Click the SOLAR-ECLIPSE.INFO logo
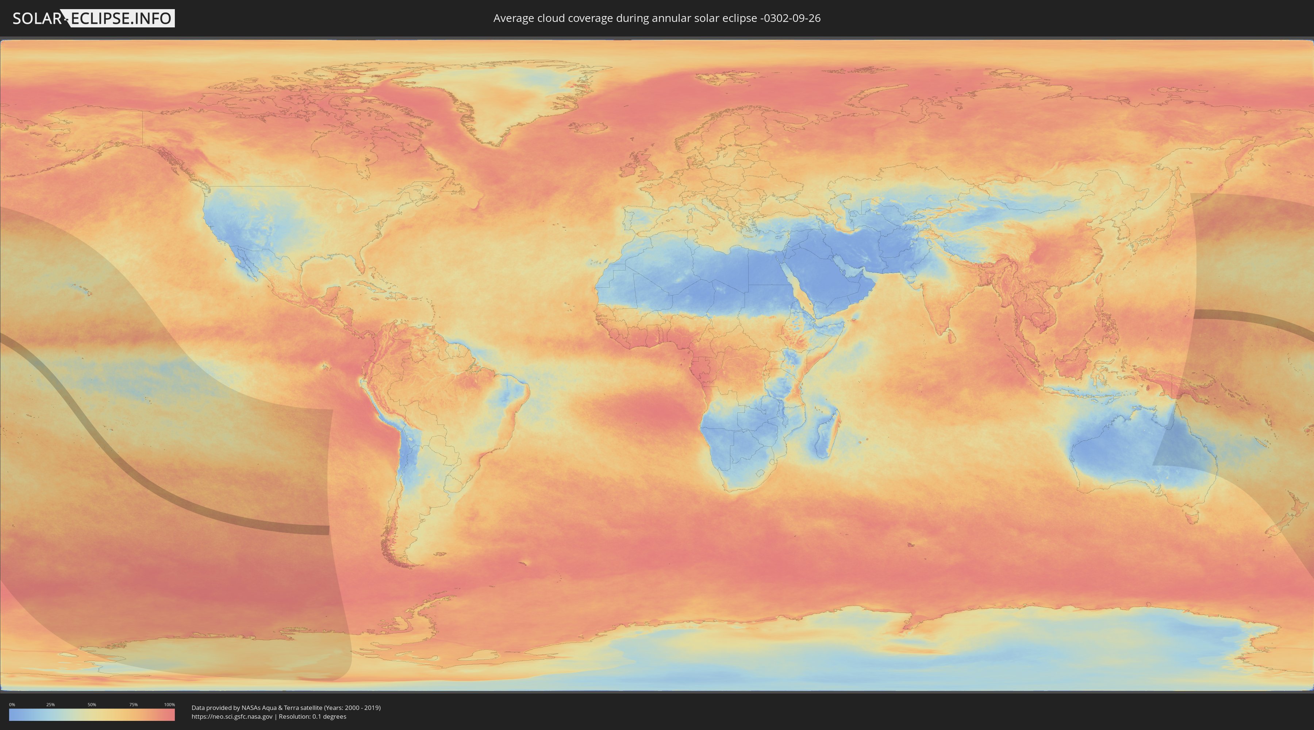The image size is (1314, 730). [x=93, y=18]
